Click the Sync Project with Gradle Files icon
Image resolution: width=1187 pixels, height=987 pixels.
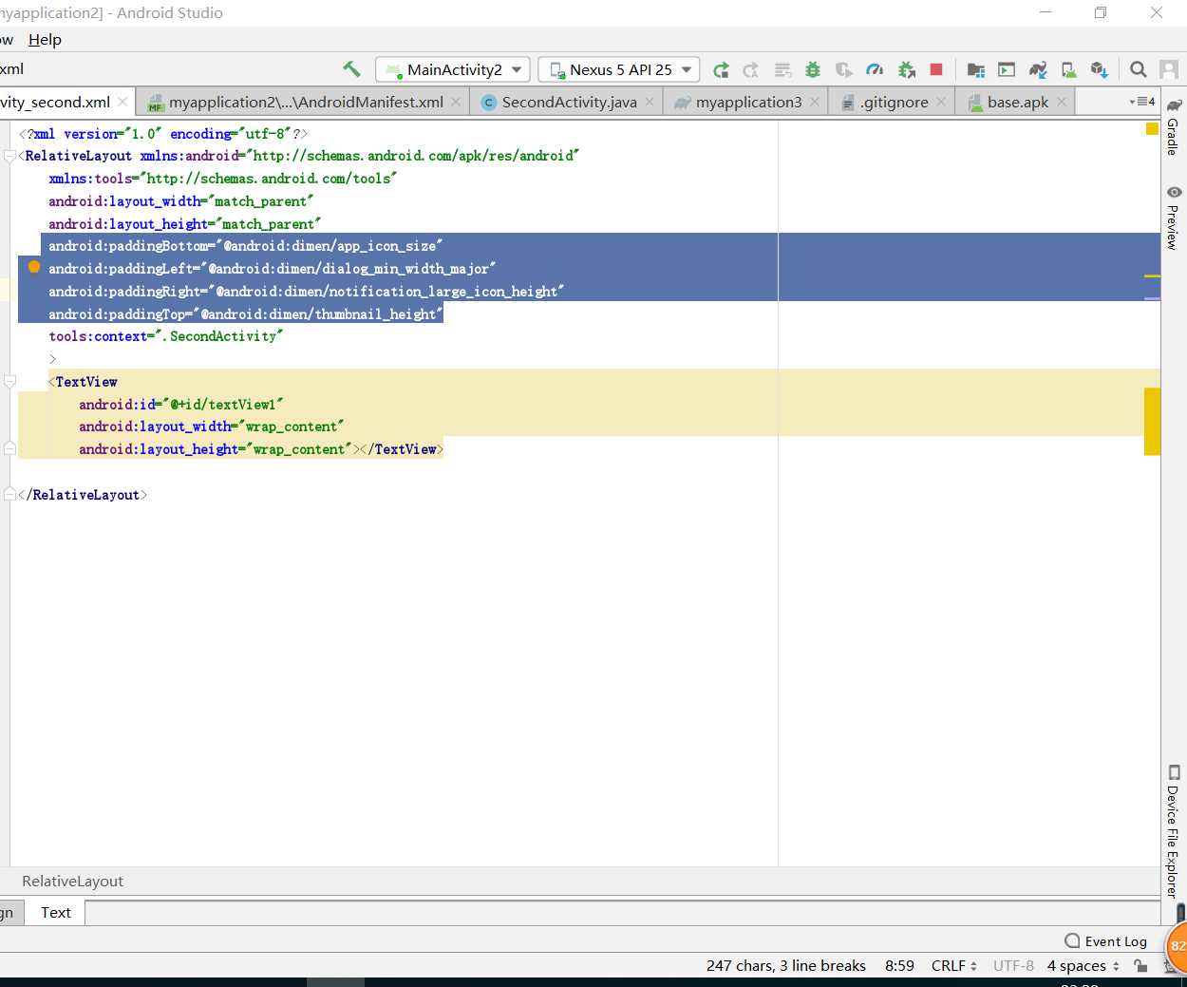(x=1038, y=69)
